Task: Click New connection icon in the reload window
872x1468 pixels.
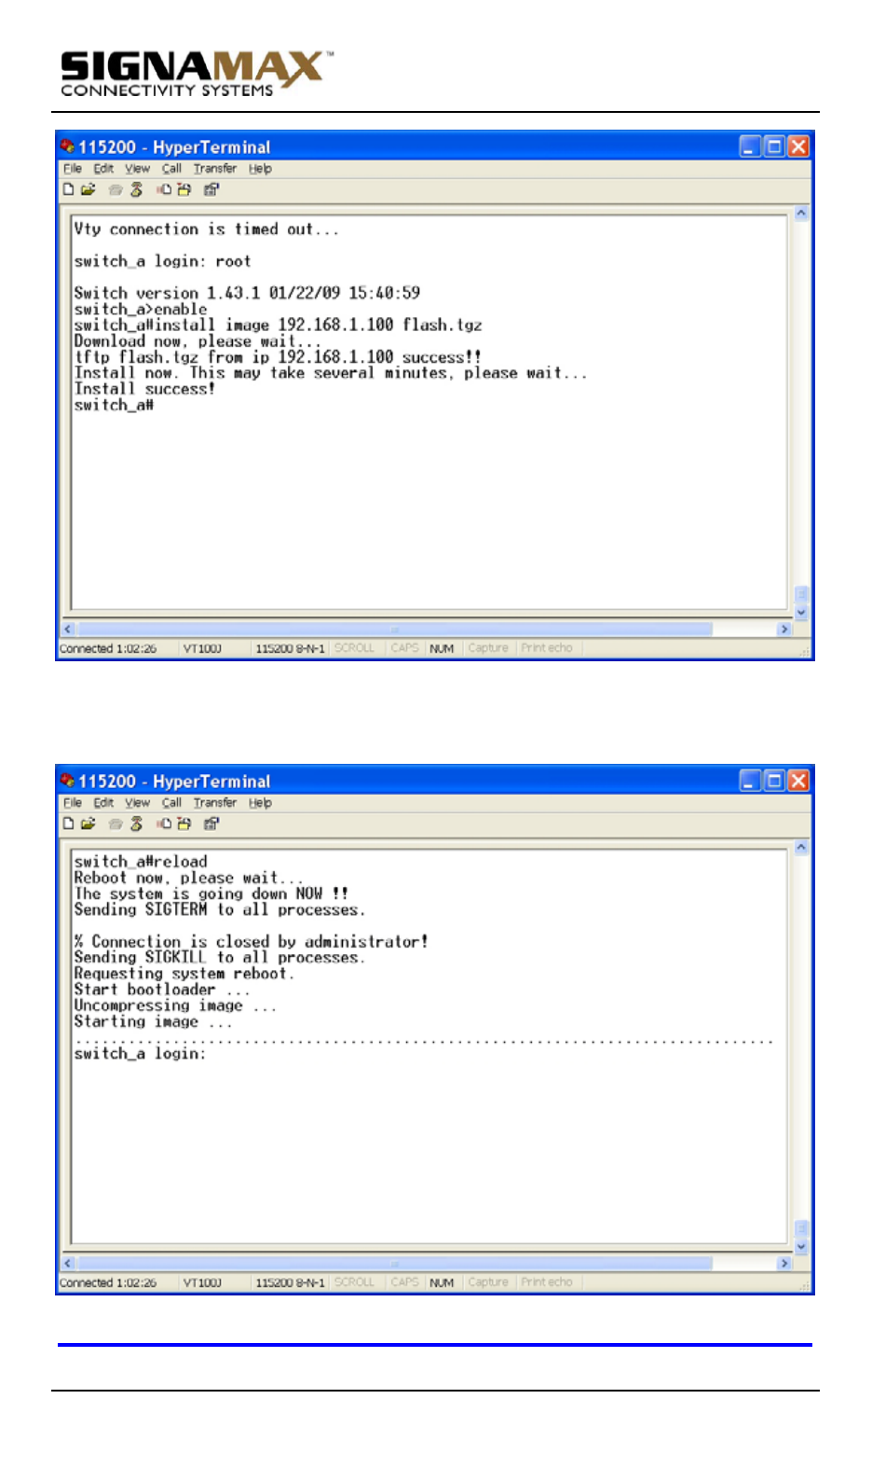Action: pyautogui.click(x=69, y=824)
